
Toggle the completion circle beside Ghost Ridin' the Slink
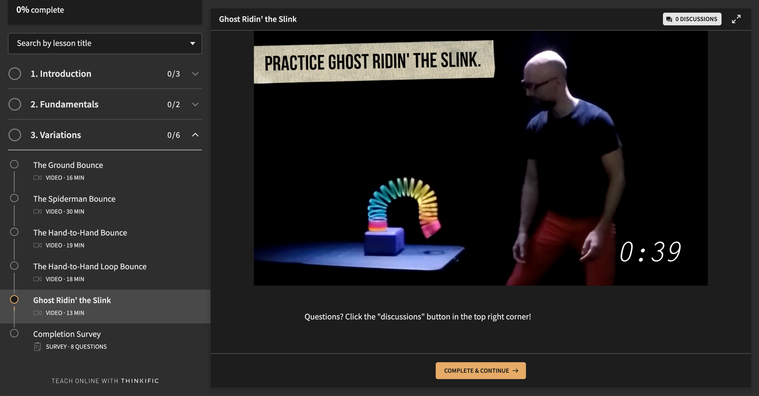pos(15,300)
